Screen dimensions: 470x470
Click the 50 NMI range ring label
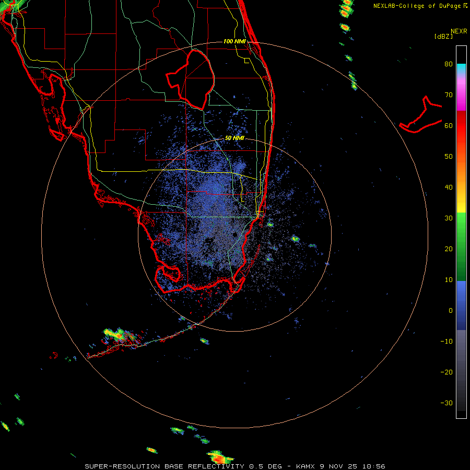tap(234, 138)
